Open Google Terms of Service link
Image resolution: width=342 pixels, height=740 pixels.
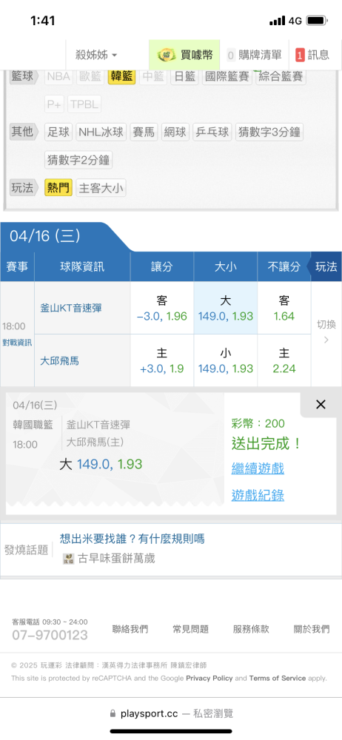click(278, 678)
